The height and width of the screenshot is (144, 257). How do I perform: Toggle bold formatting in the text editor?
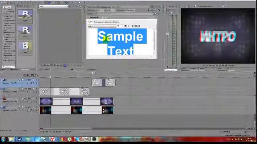pyautogui.click(x=126, y=26)
